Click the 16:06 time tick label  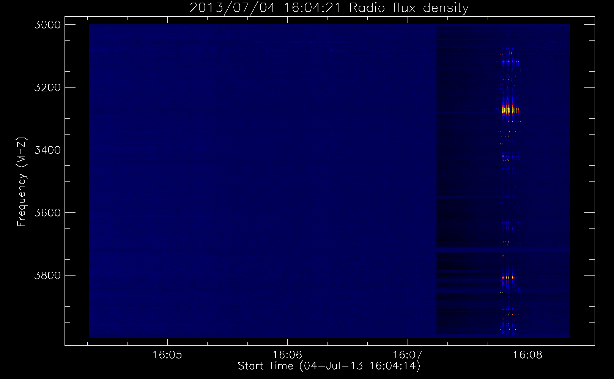tap(288, 355)
